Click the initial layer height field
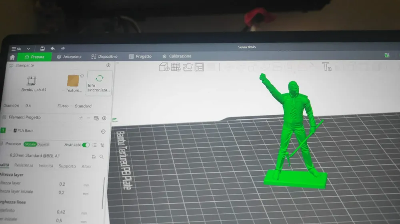The height and width of the screenshot is (224, 400). pyautogui.click(x=62, y=193)
